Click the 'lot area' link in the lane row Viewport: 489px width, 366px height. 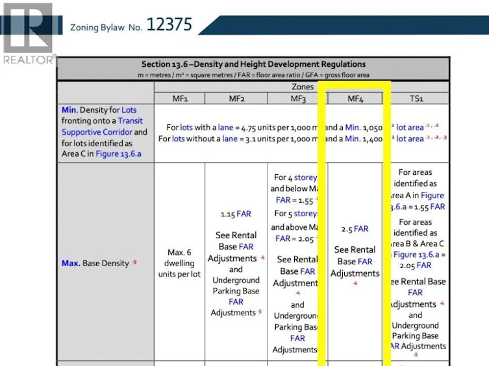pyautogui.click(x=410, y=128)
